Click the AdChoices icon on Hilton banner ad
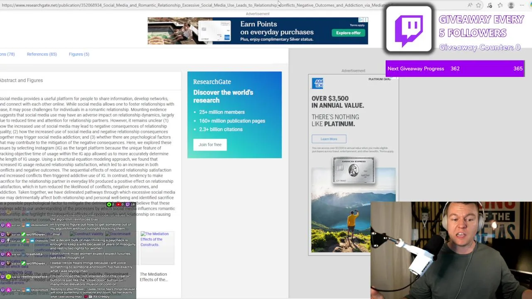Image resolution: width=532 pixels, height=299 pixels. [361, 20]
